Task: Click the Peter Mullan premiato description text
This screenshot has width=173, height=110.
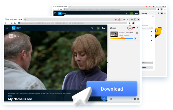Action: pos(39,94)
